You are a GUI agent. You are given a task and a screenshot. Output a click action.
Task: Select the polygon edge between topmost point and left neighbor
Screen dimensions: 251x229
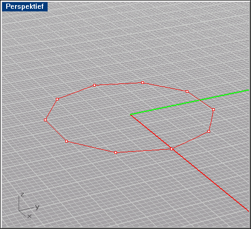coord(119,84)
